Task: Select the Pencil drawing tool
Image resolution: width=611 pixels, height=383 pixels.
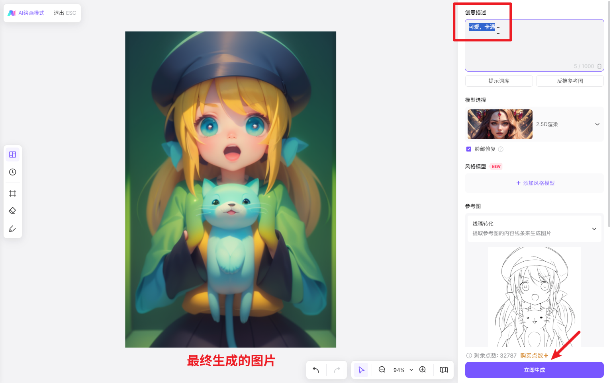Action: coord(12,229)
